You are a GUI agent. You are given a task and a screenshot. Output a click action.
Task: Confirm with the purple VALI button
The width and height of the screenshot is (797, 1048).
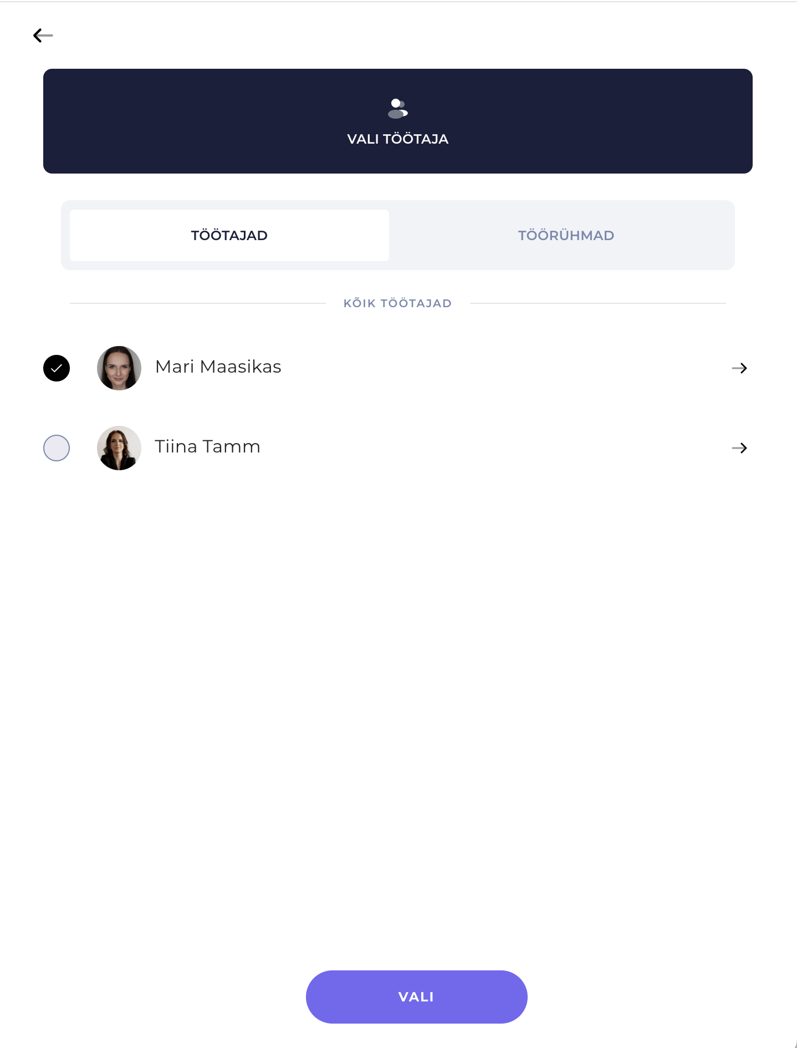point(417,997)
